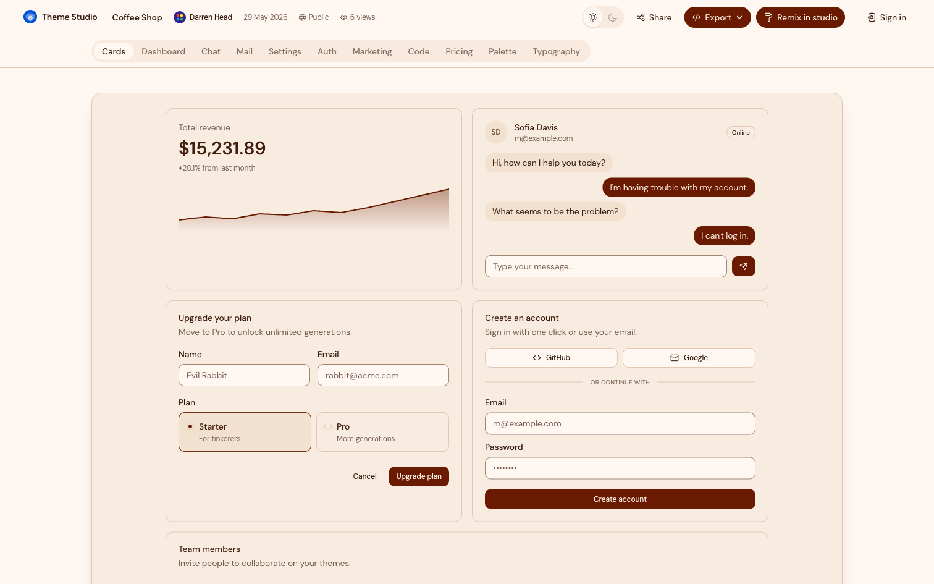This screenshot has width=934, height=584.
Task: Click 'I can't log in.' chat bubble
Action: pos(725,235)
